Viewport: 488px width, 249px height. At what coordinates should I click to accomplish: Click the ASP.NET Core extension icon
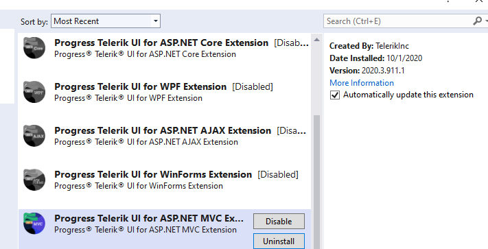34,48
